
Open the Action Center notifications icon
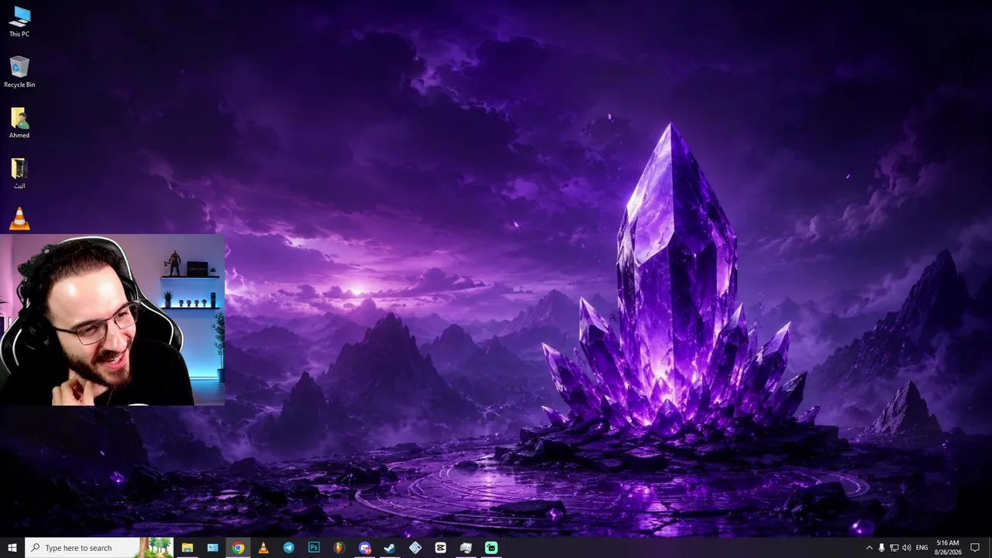pos(975,548)
